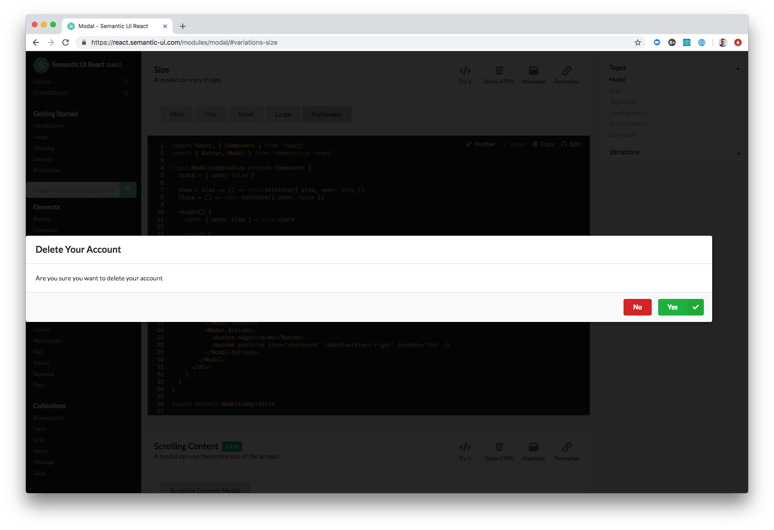Click the bookmark star in the address bar
This screenshot has height=530, width=774.
(x=638, y=42)
